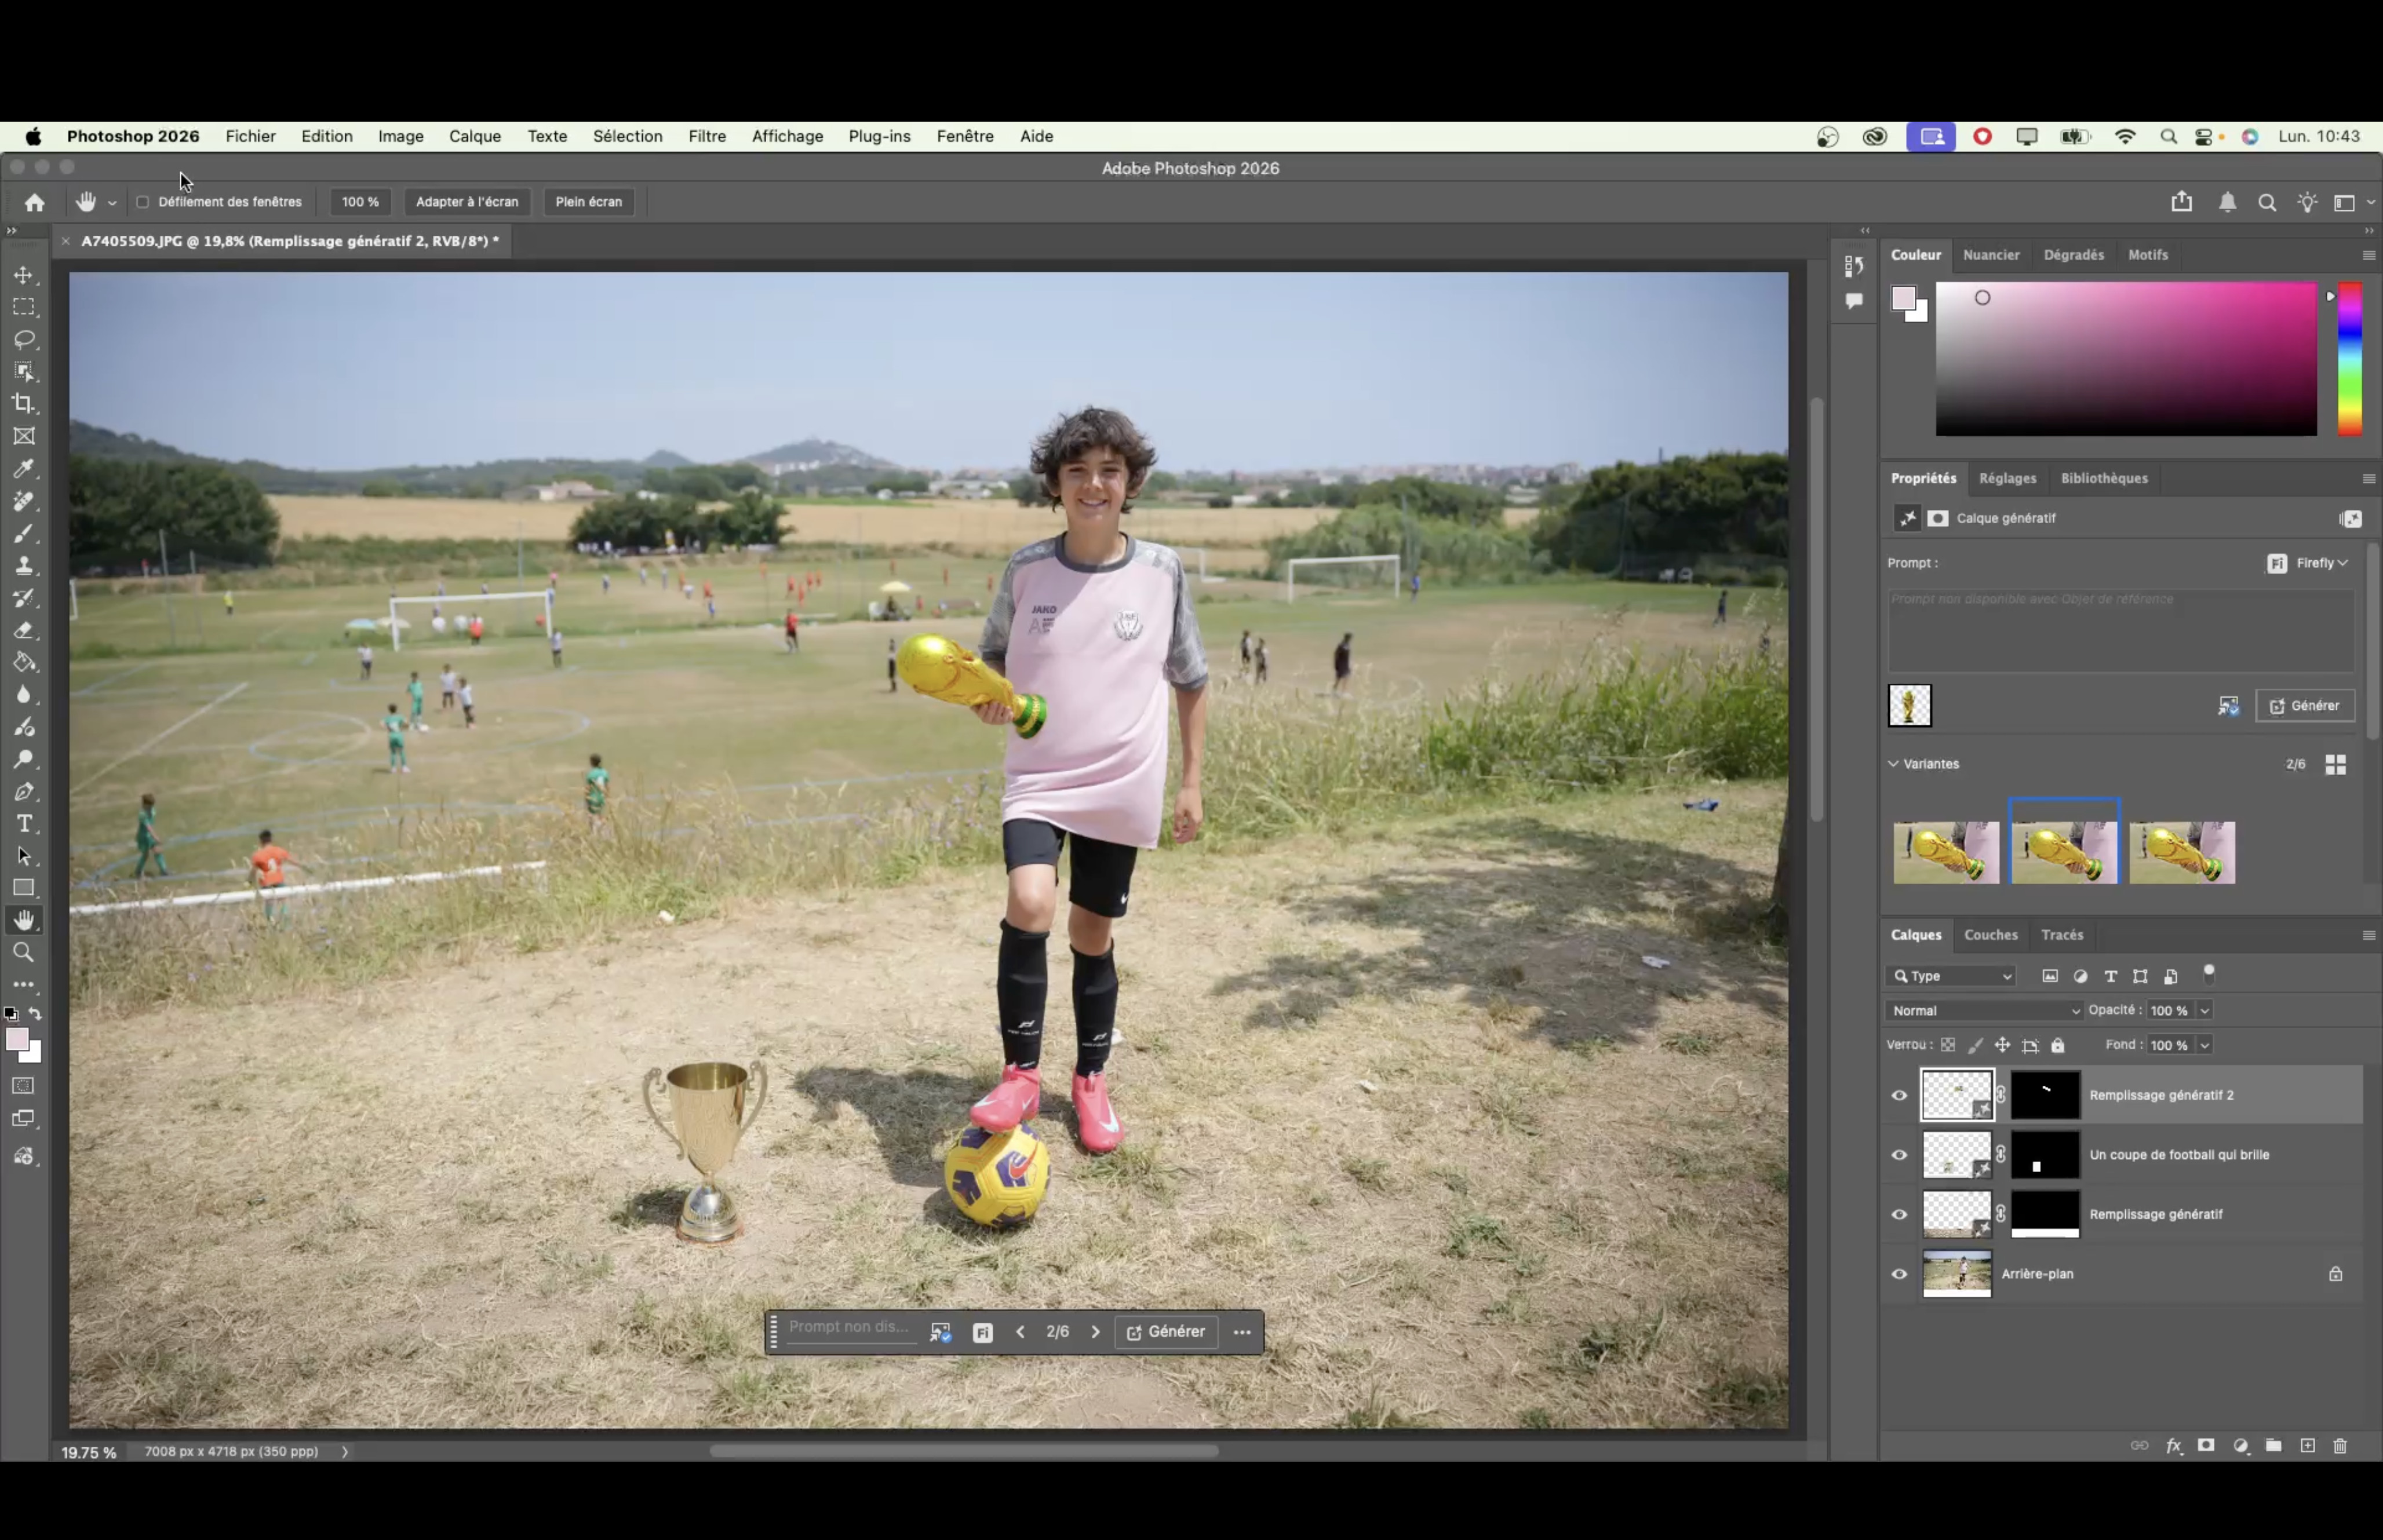Switch to the Couches tab
Viewport: 2383px width, 1540px height.
pyautogui.click(x=1990, y=935)
